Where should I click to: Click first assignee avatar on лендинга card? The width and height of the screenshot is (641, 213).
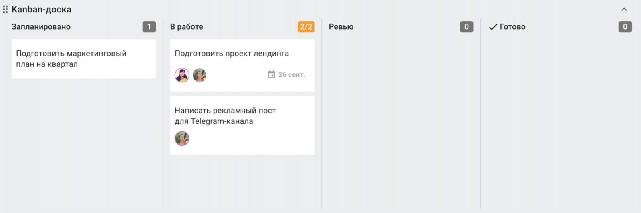182,75
